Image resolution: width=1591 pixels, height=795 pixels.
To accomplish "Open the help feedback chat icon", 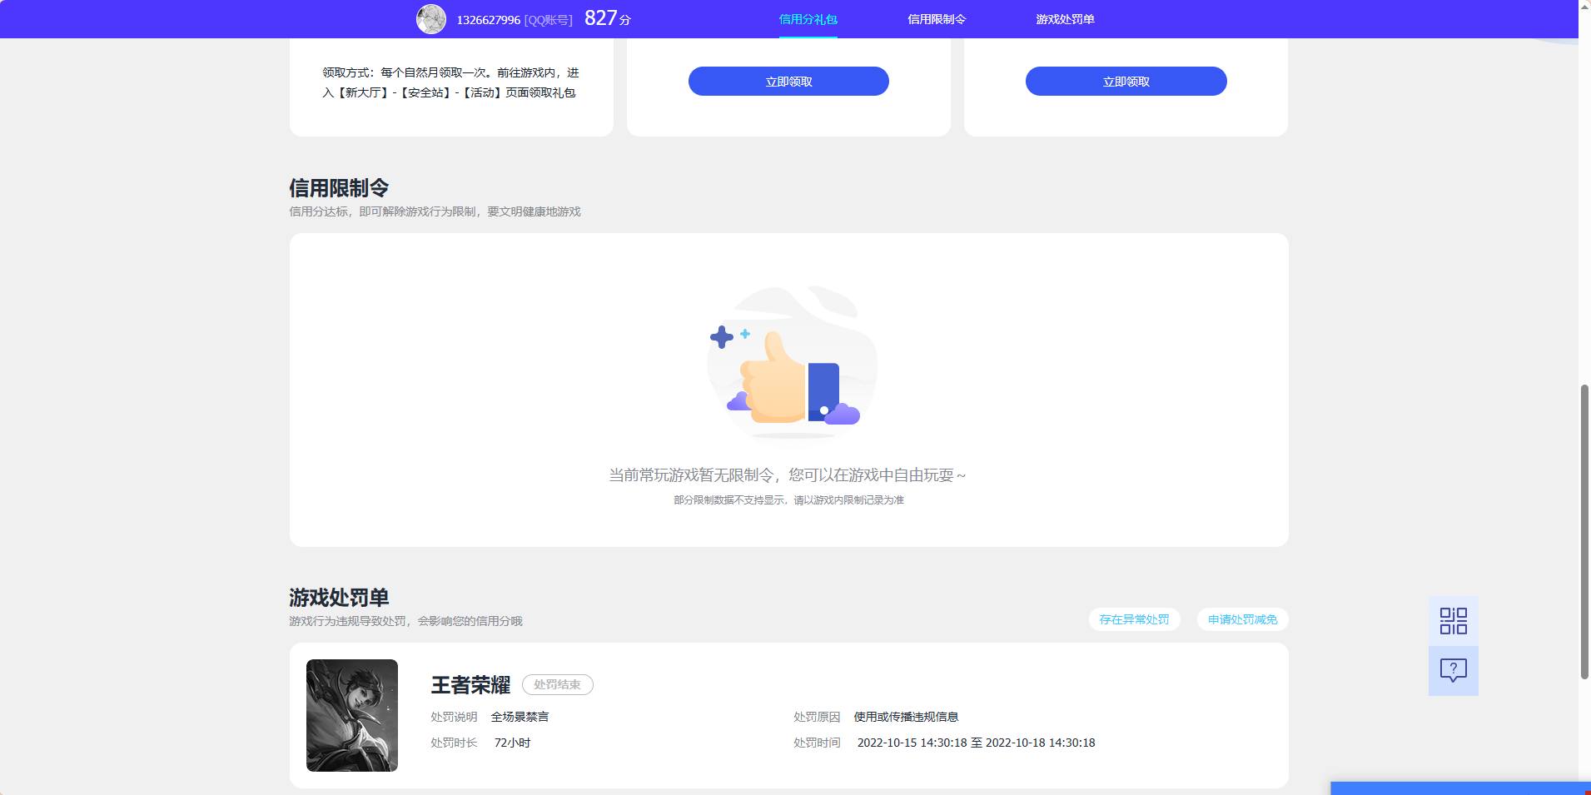I will click(x=1453, y=671).
